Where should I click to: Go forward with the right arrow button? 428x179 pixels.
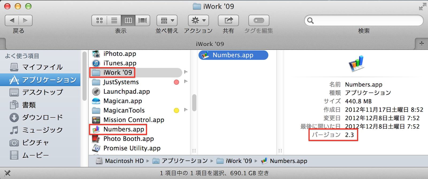25,20
